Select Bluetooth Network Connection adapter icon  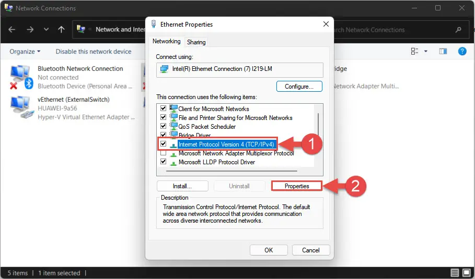[x=21, y=77]
